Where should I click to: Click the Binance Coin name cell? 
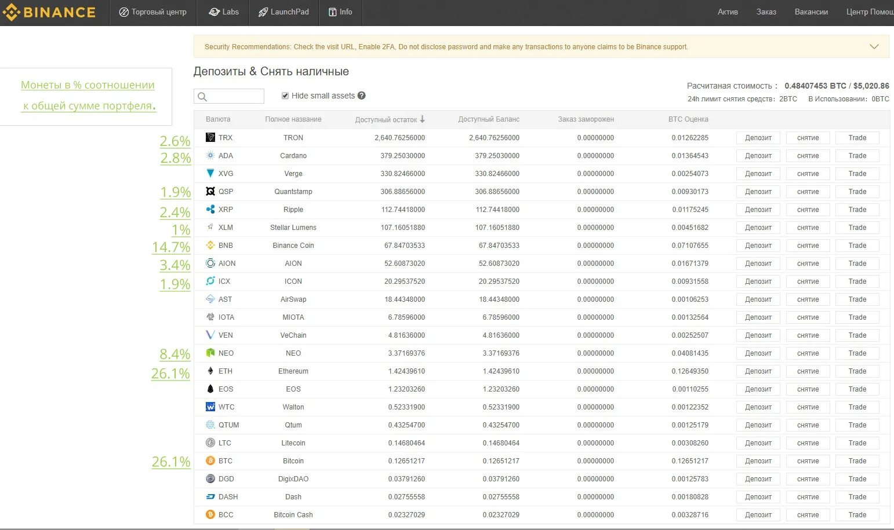[x=293, y=246]
